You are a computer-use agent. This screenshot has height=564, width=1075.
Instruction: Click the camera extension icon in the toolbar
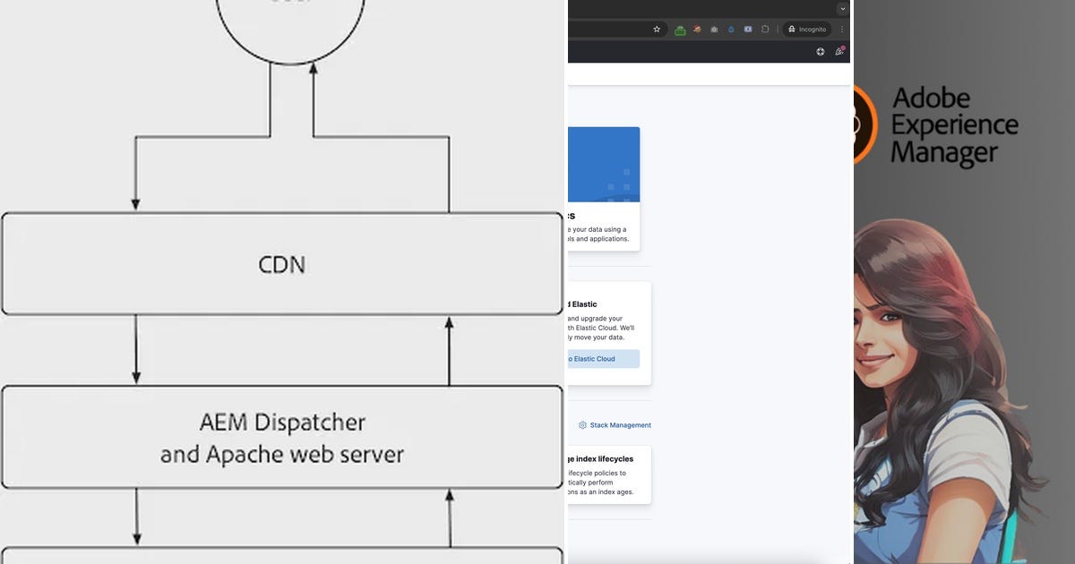point(715,30)
